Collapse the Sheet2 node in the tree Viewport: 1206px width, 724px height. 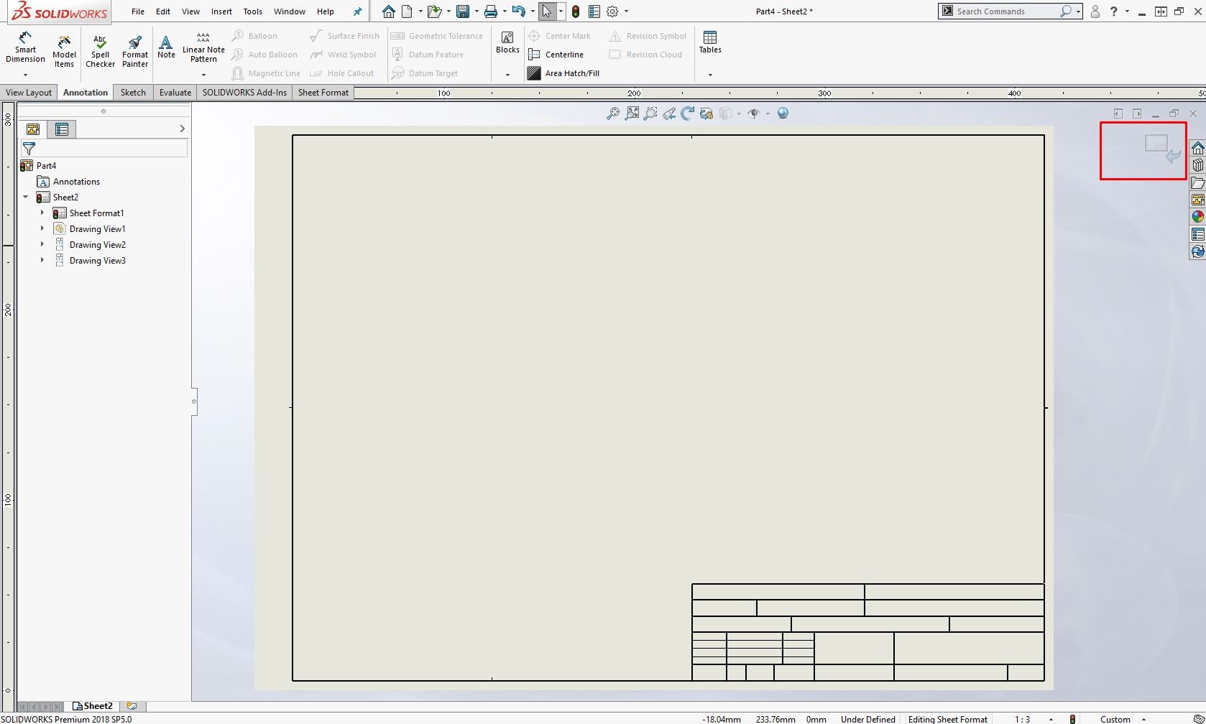point(26,197)
